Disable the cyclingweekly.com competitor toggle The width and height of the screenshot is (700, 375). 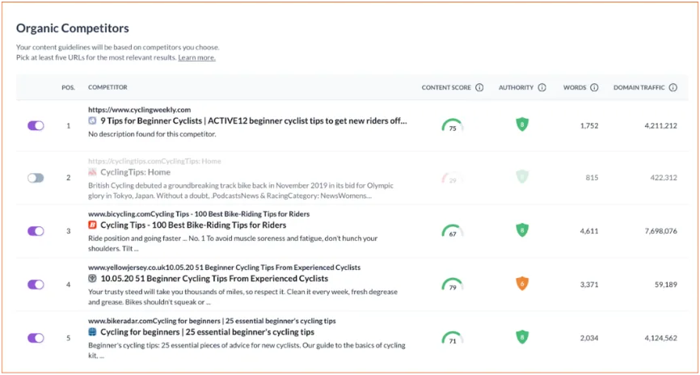click(x=36, y=126)
